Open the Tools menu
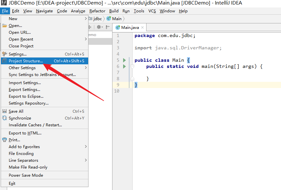 coord(139,11)
